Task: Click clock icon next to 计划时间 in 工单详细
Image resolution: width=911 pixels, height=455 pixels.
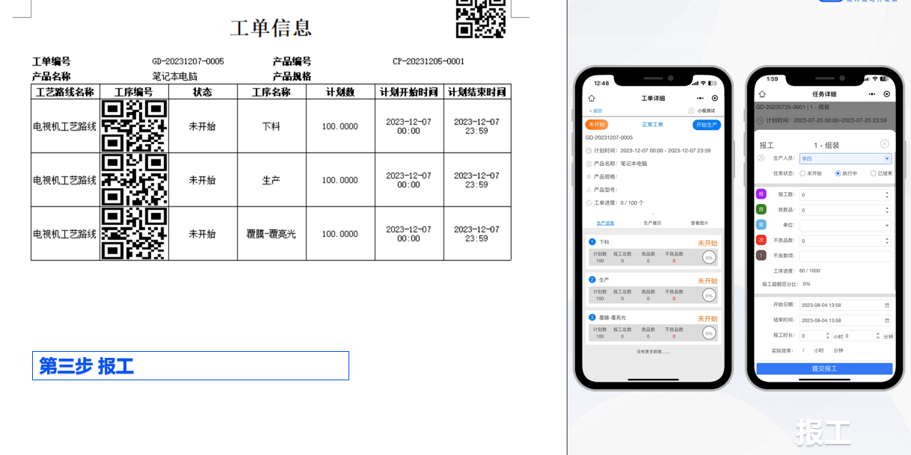Action: pyautogui.click(x=589, y=150)
